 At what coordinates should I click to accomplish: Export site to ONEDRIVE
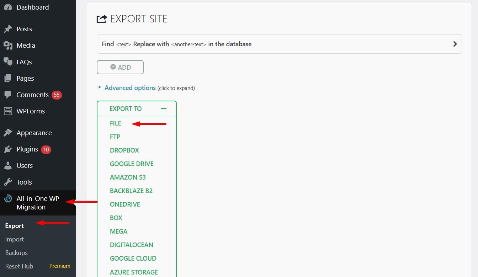point(125,204)
